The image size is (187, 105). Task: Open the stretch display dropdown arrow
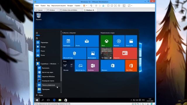132,6
